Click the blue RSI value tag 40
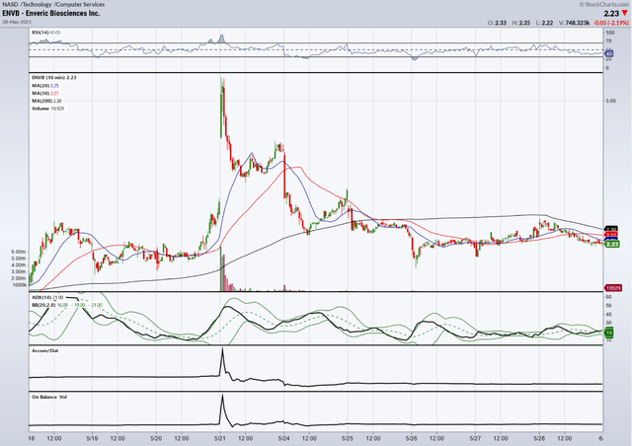The image size is (632, 446). (609, 53)
